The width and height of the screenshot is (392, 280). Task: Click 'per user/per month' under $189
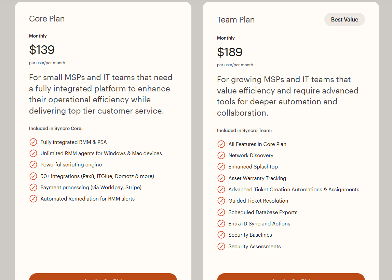235,65
